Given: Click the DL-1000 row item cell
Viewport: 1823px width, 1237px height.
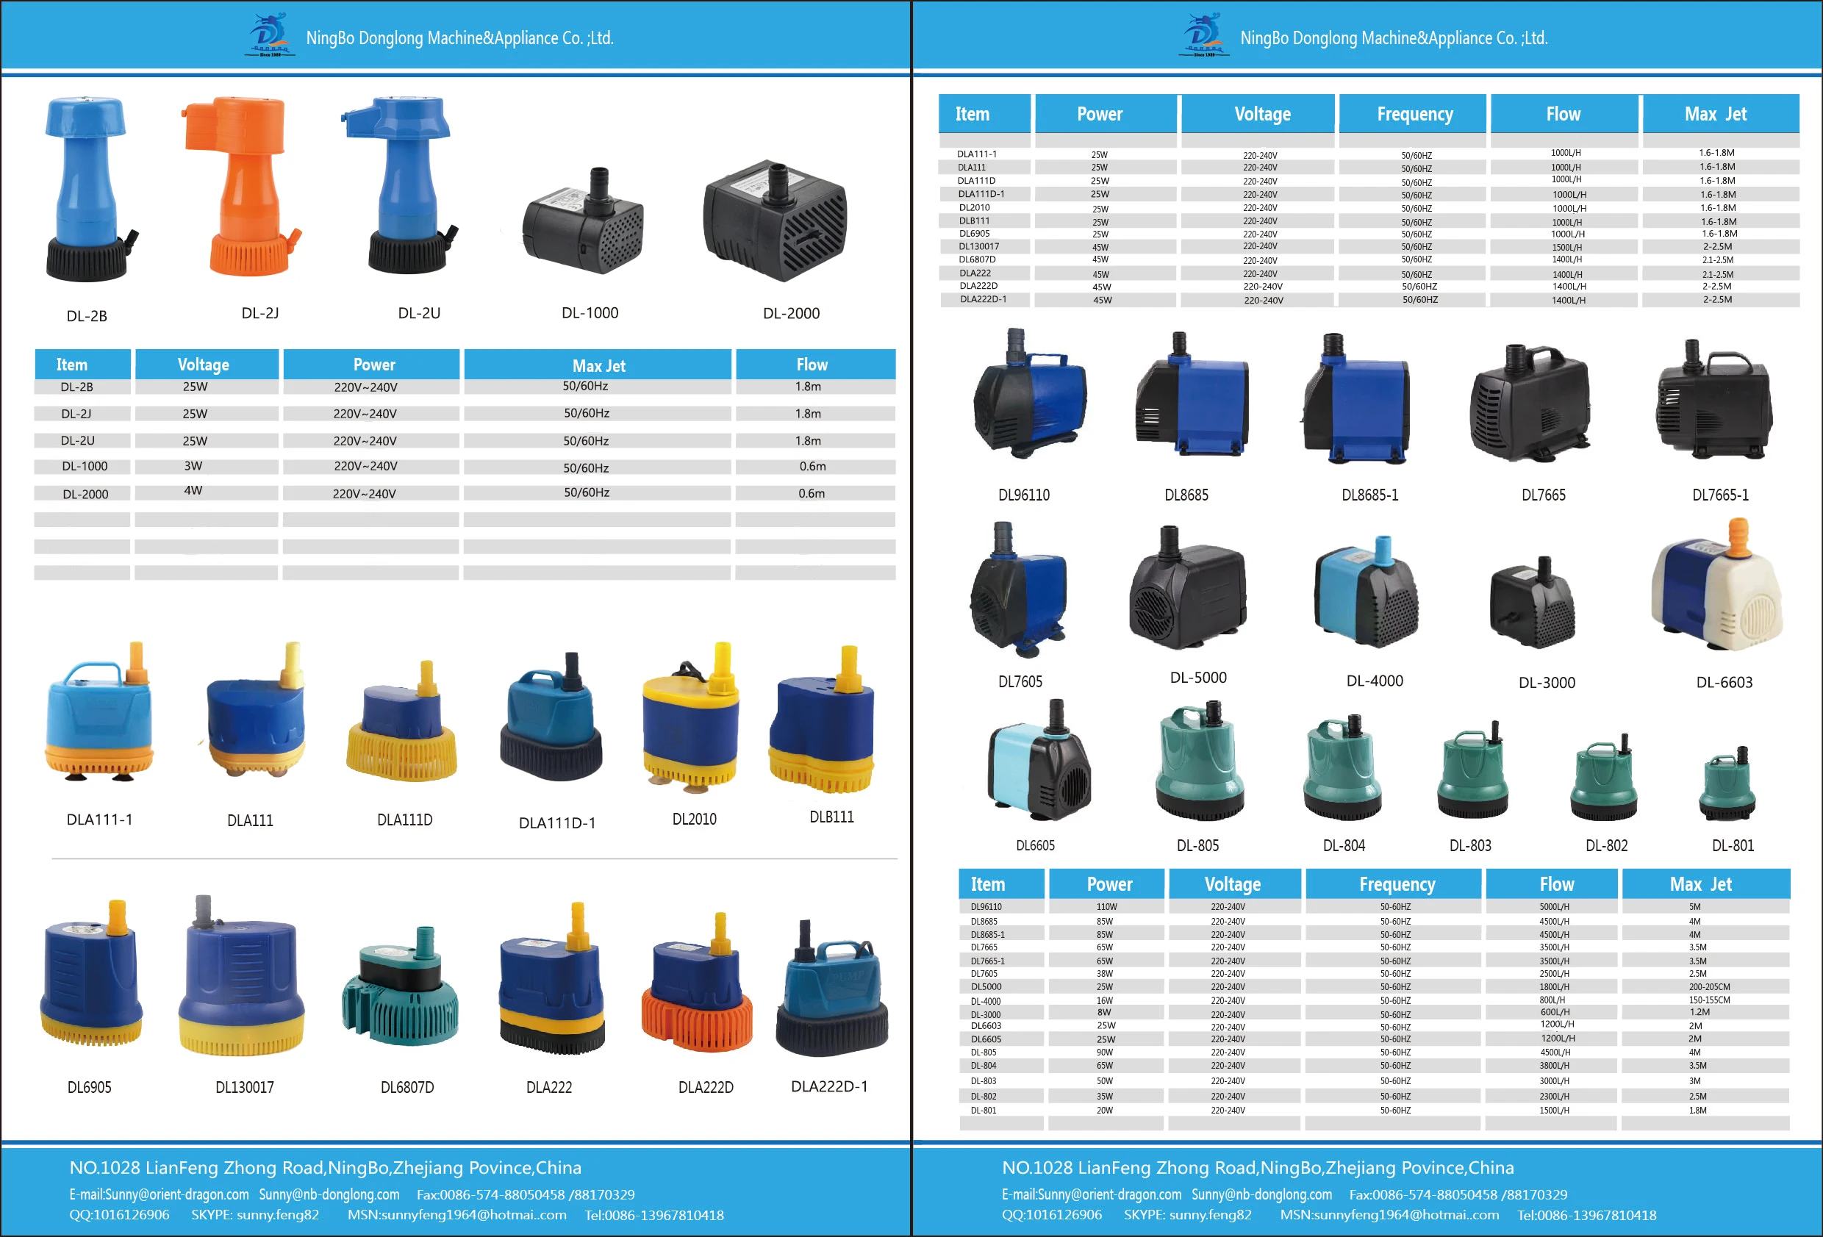Looking at the screenshot, I should tap(84, 467).
